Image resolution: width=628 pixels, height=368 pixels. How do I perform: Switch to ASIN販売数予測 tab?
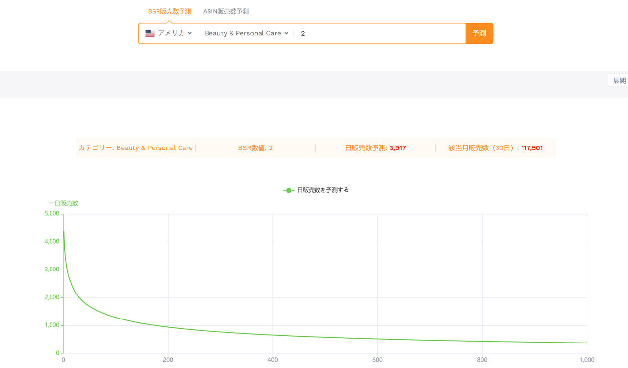click(226, 11)
